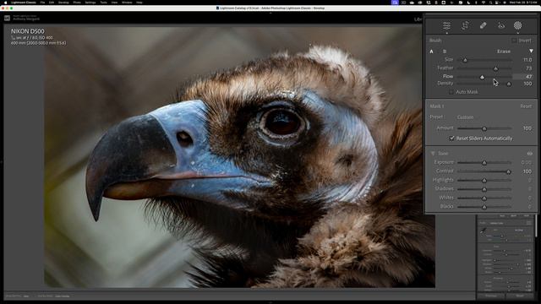Image resolution: width=541 pixels, height=304 pixels.
Task: Click the Contrast value 100
Action: [527, 171]
